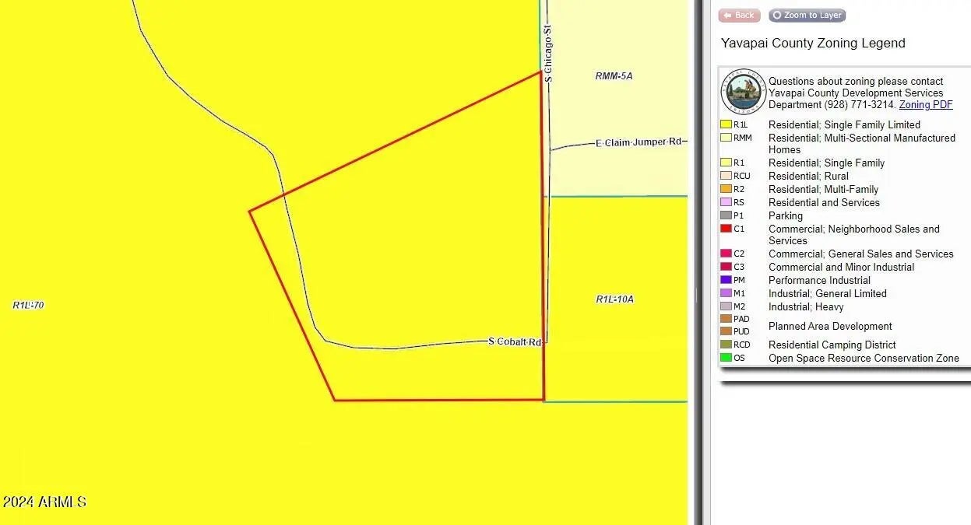
Task: Click the Back button
Action: 738,16
